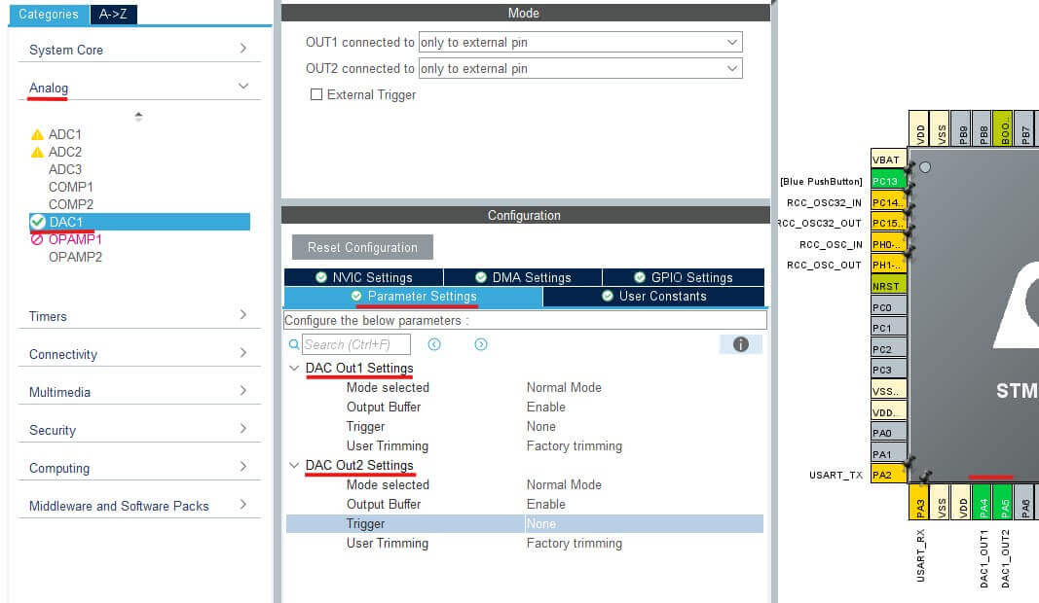Open the OUT2 connected to dropdown
The height and width of the screenshot is (603, 1039).
coord(580,69)
